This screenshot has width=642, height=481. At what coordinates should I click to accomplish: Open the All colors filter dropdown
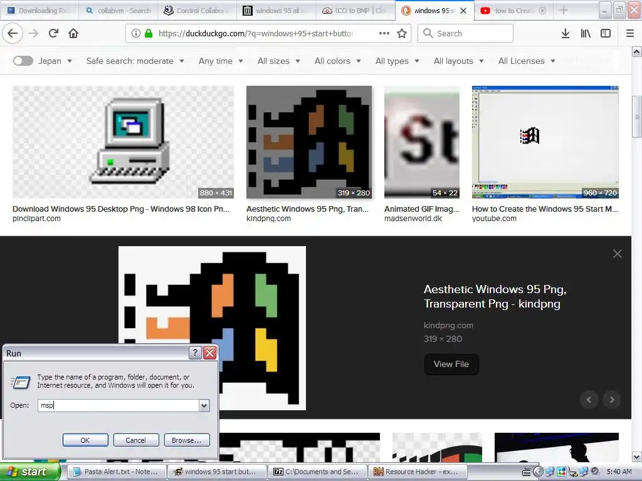[338, 61]
